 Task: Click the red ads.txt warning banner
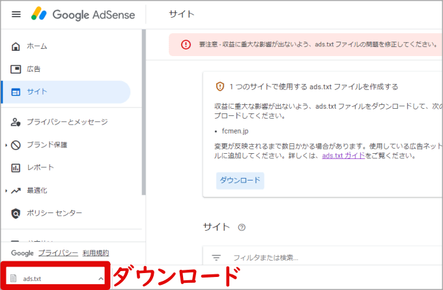pyautogui.click(x=306, y=44)
